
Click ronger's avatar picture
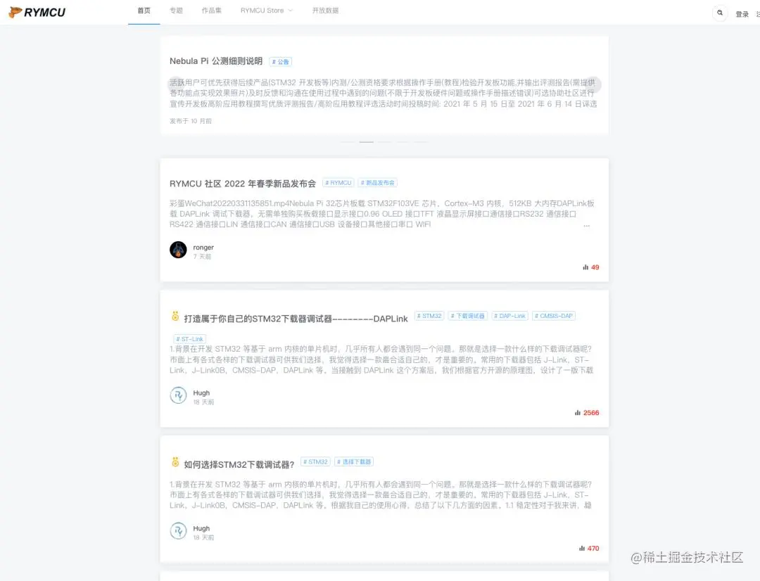coord(178,250)
